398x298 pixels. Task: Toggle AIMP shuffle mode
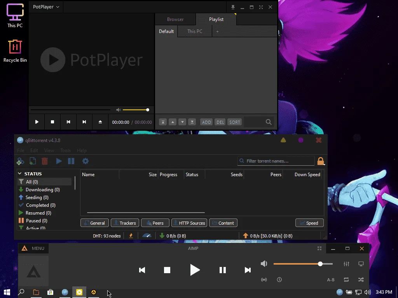coord(361,280)
